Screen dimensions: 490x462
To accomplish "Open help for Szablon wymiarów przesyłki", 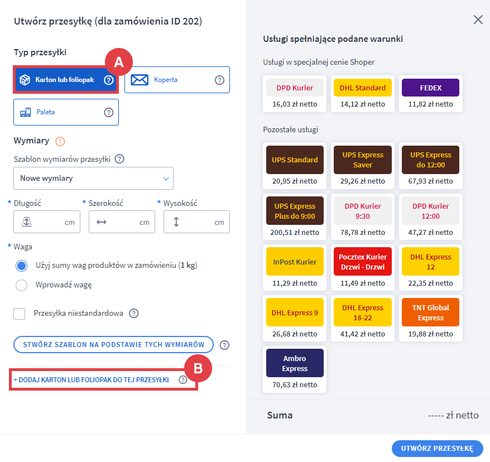I will [119, 159].
